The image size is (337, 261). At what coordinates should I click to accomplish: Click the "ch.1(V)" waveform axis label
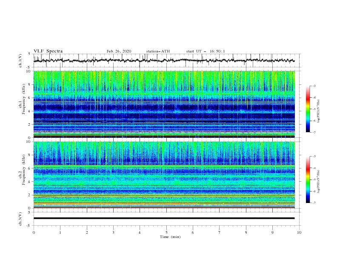click(x=20, y=61)
